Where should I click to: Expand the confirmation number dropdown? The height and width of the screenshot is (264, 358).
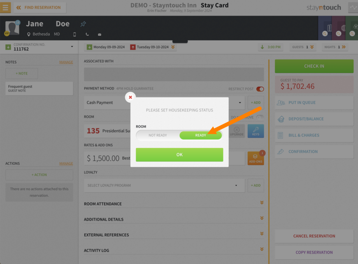(72, 47)
